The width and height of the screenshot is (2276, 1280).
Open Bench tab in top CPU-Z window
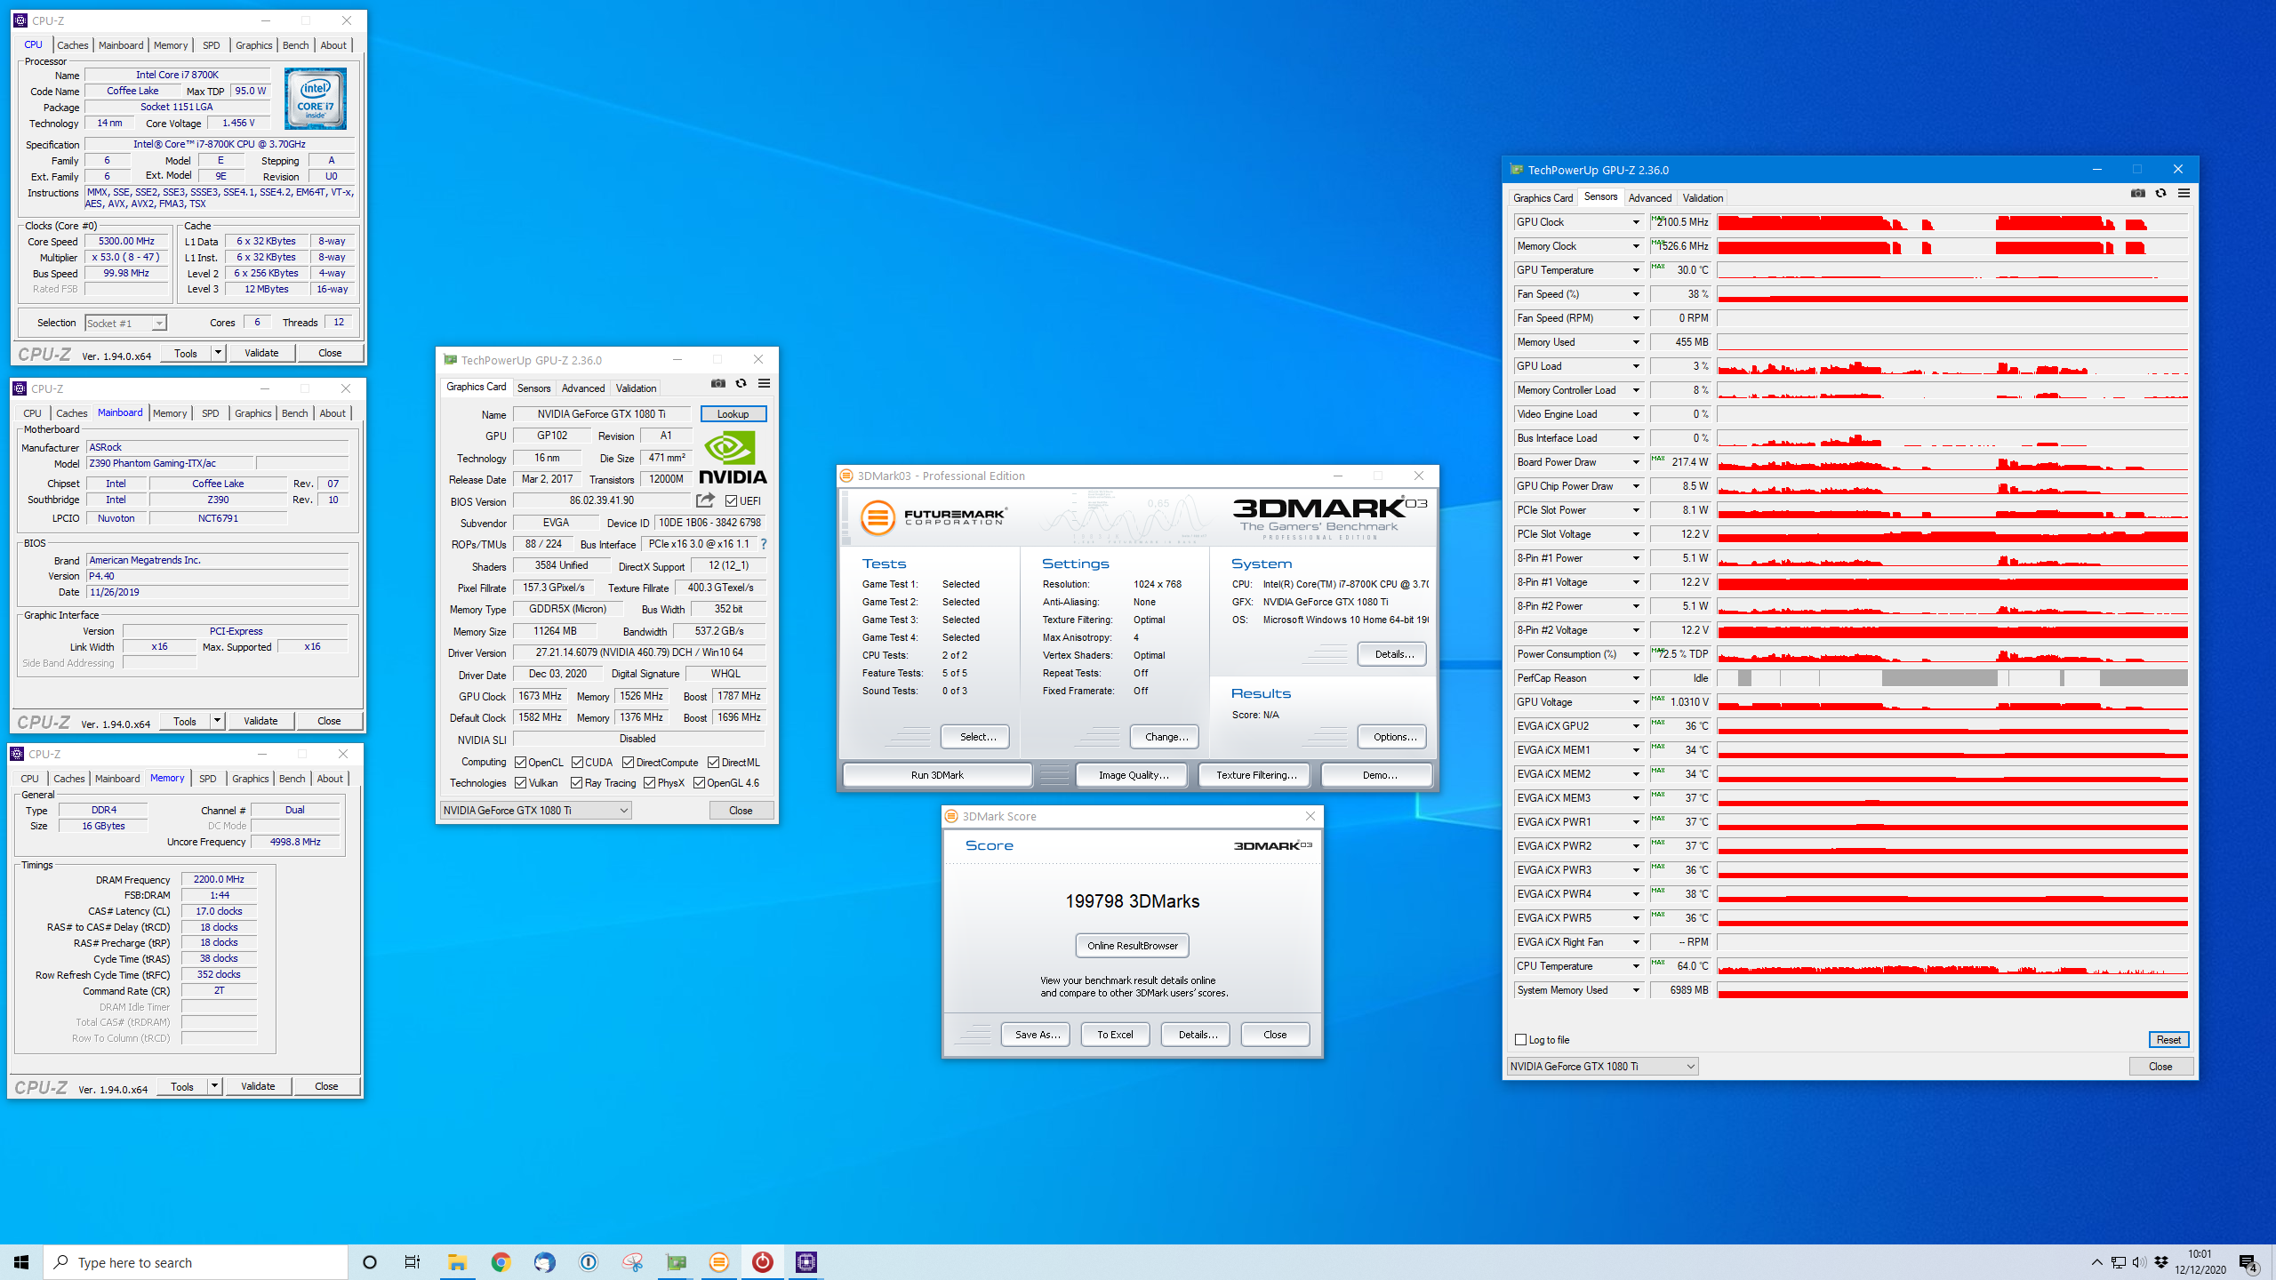click(296, 45)
